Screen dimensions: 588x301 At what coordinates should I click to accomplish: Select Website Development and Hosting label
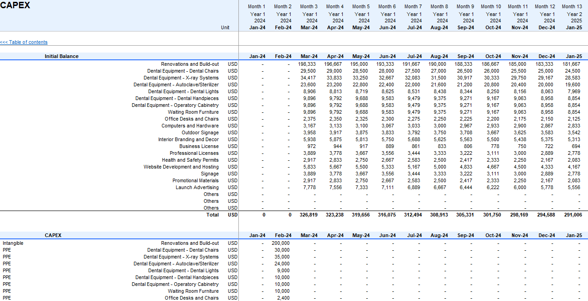pyautogui.click(x=181, y=167)
